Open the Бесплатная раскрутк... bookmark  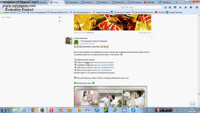point(81,12)
